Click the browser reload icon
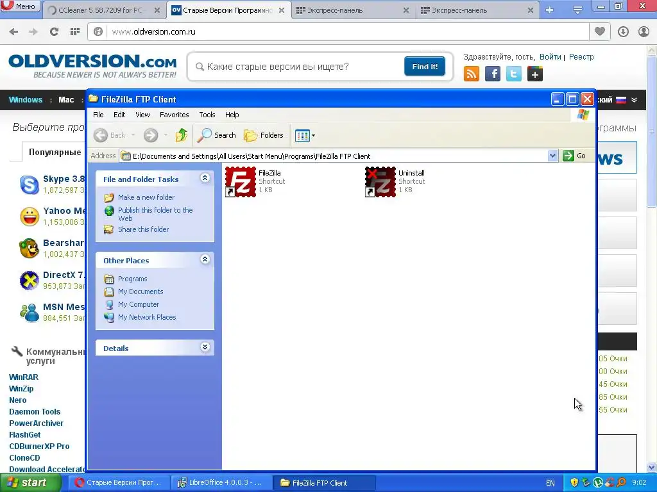 coord(54,32)
